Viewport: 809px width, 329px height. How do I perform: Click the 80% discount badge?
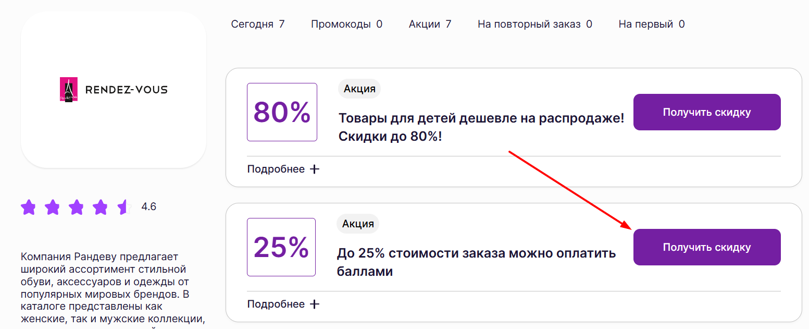(282, 112)
